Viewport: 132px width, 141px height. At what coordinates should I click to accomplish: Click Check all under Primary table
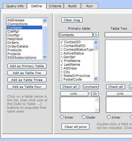pos(70,87)
